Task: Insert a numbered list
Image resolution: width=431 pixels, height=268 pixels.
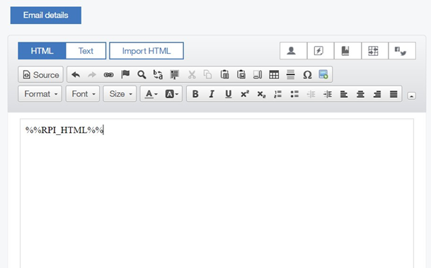Action: click(x=278, y=94)
